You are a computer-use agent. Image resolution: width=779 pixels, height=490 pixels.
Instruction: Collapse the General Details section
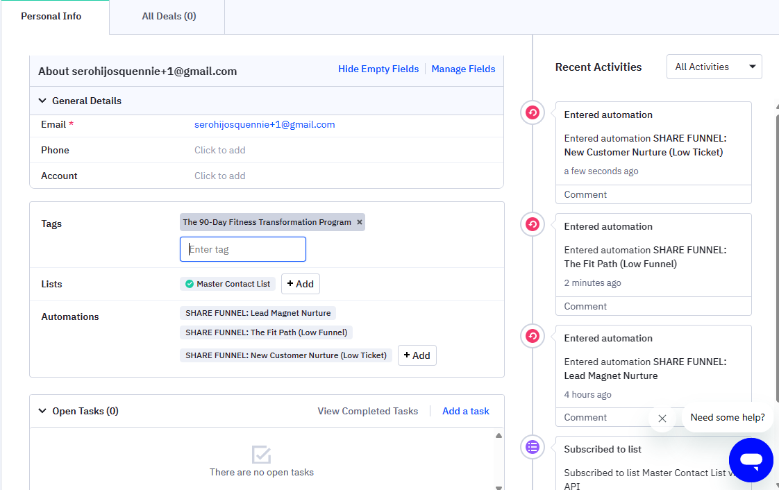coord(42,101)
